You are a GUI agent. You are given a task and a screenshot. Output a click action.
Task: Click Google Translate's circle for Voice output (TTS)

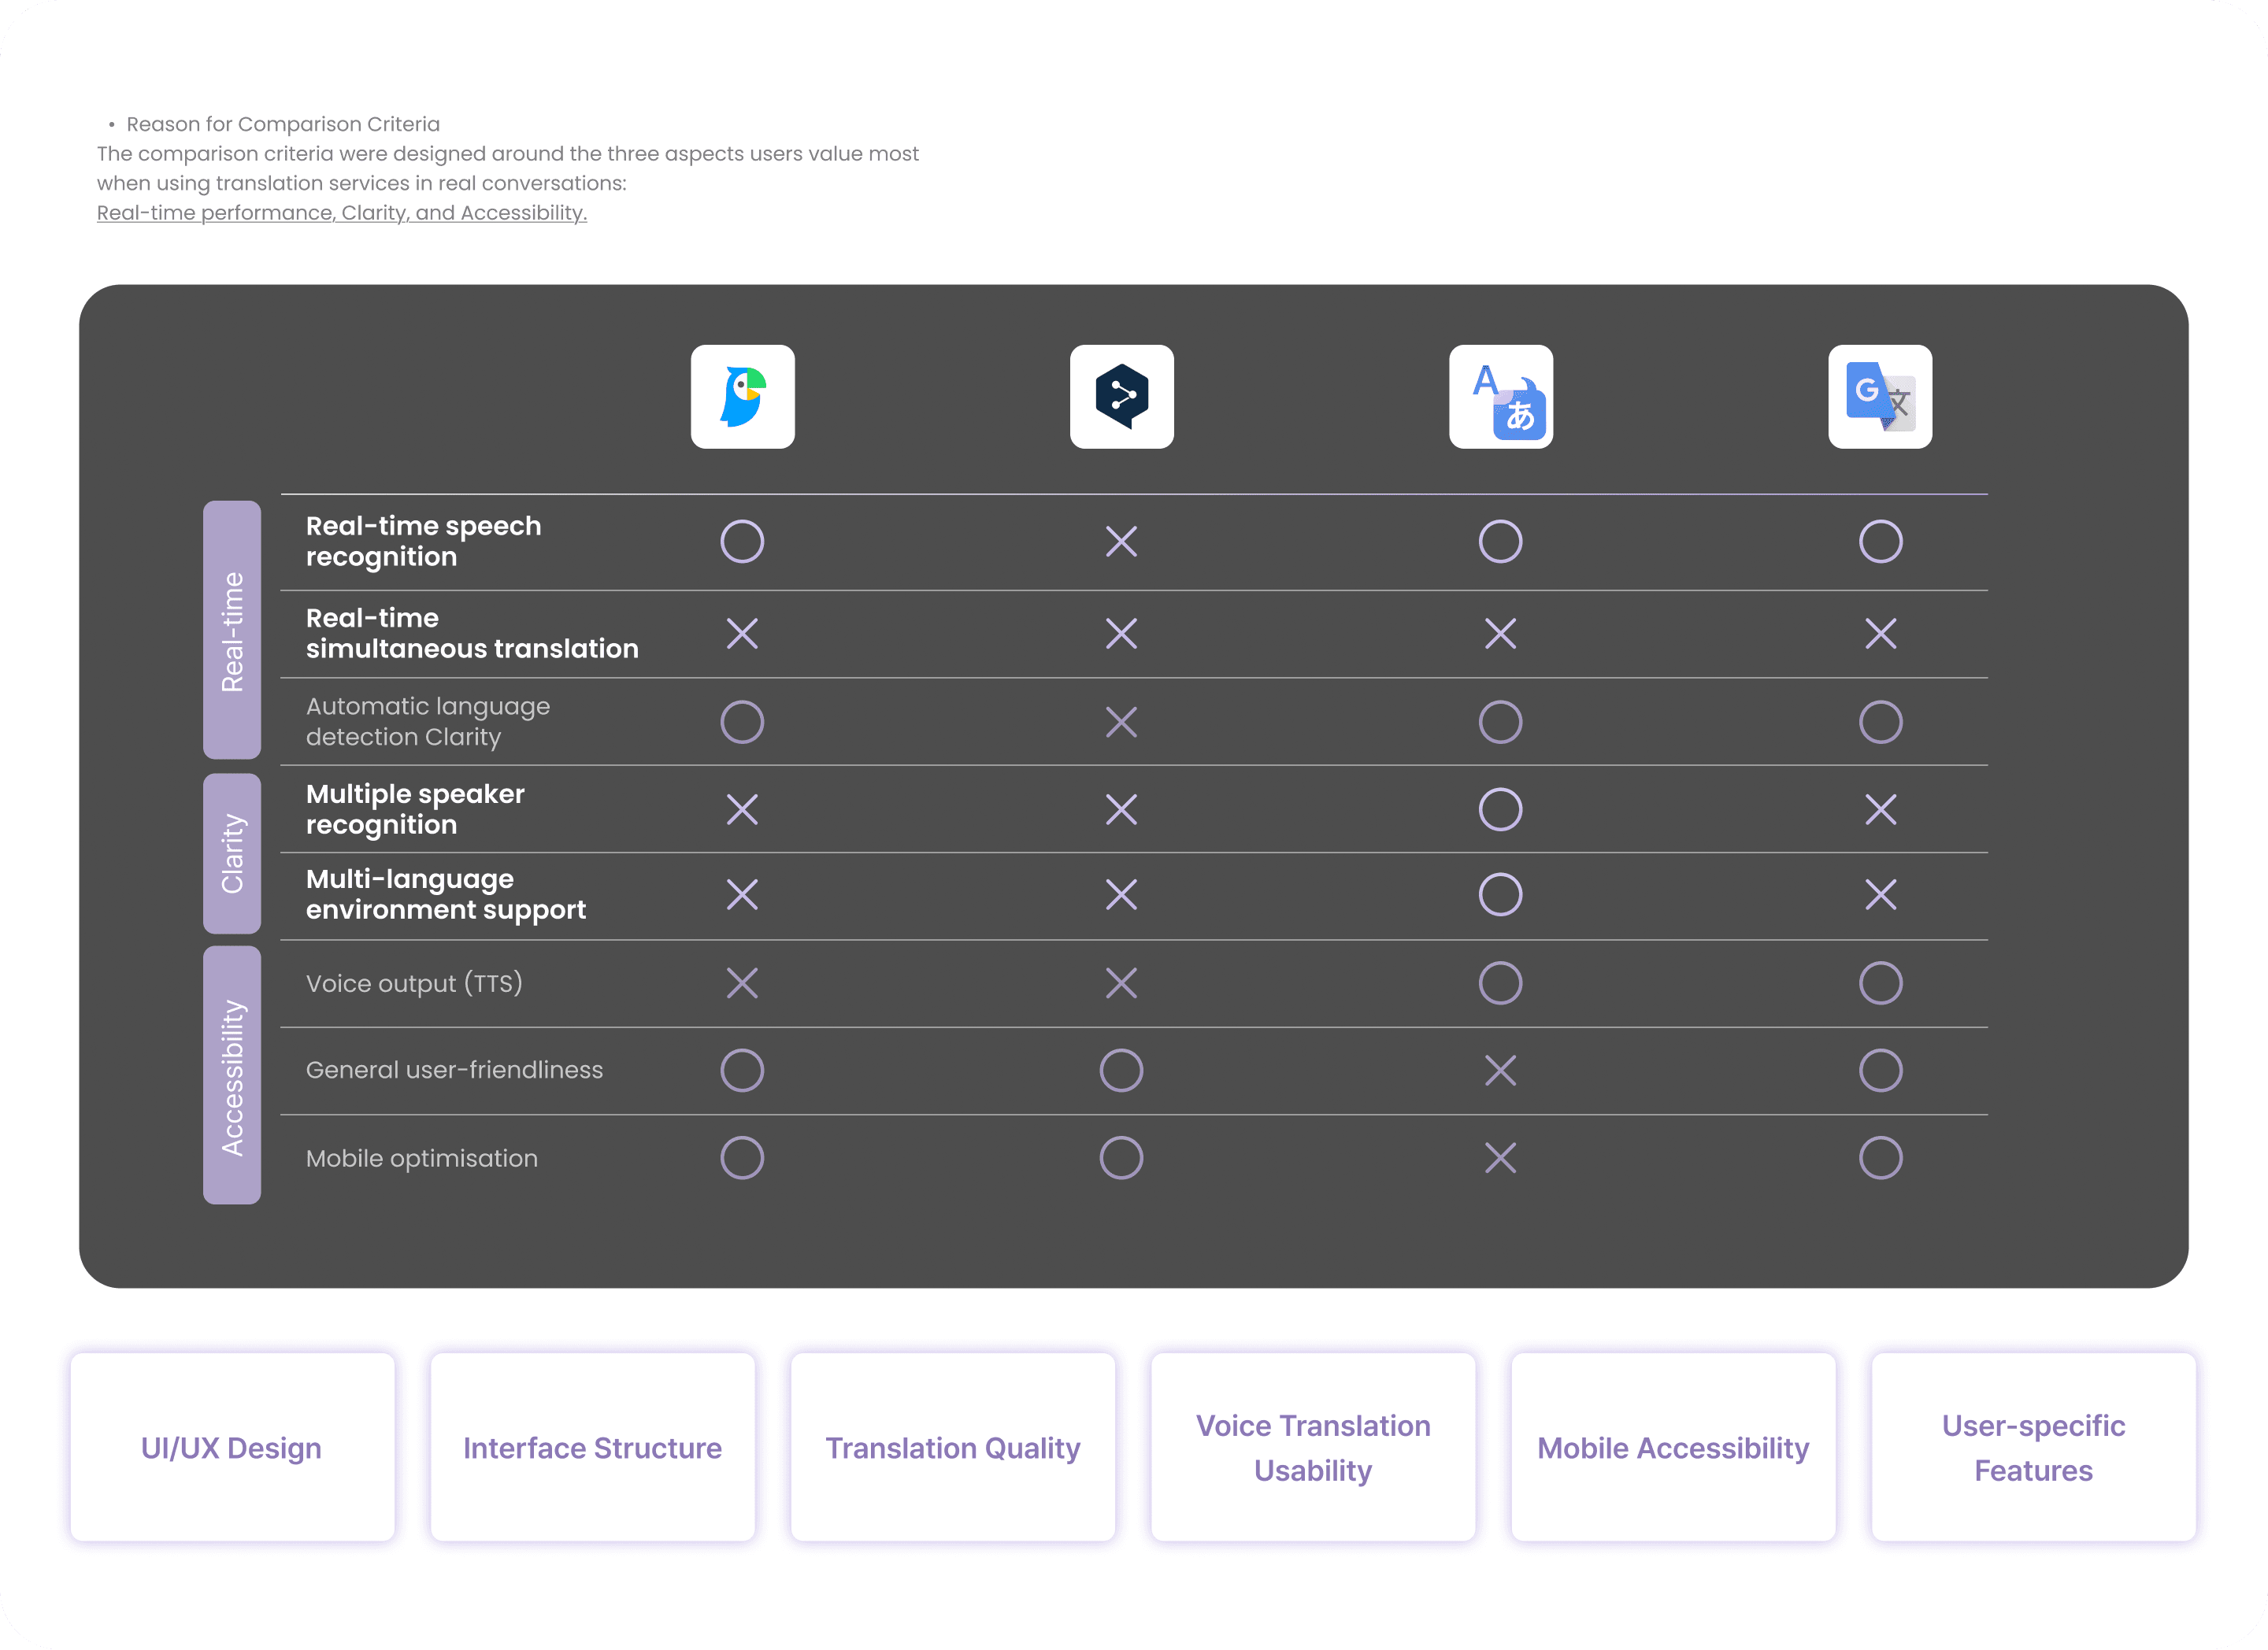pos(1880,983)
